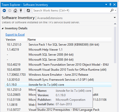Click version cell 1.0.3010.0
This screenshot has width=119, height=112.
13,80
